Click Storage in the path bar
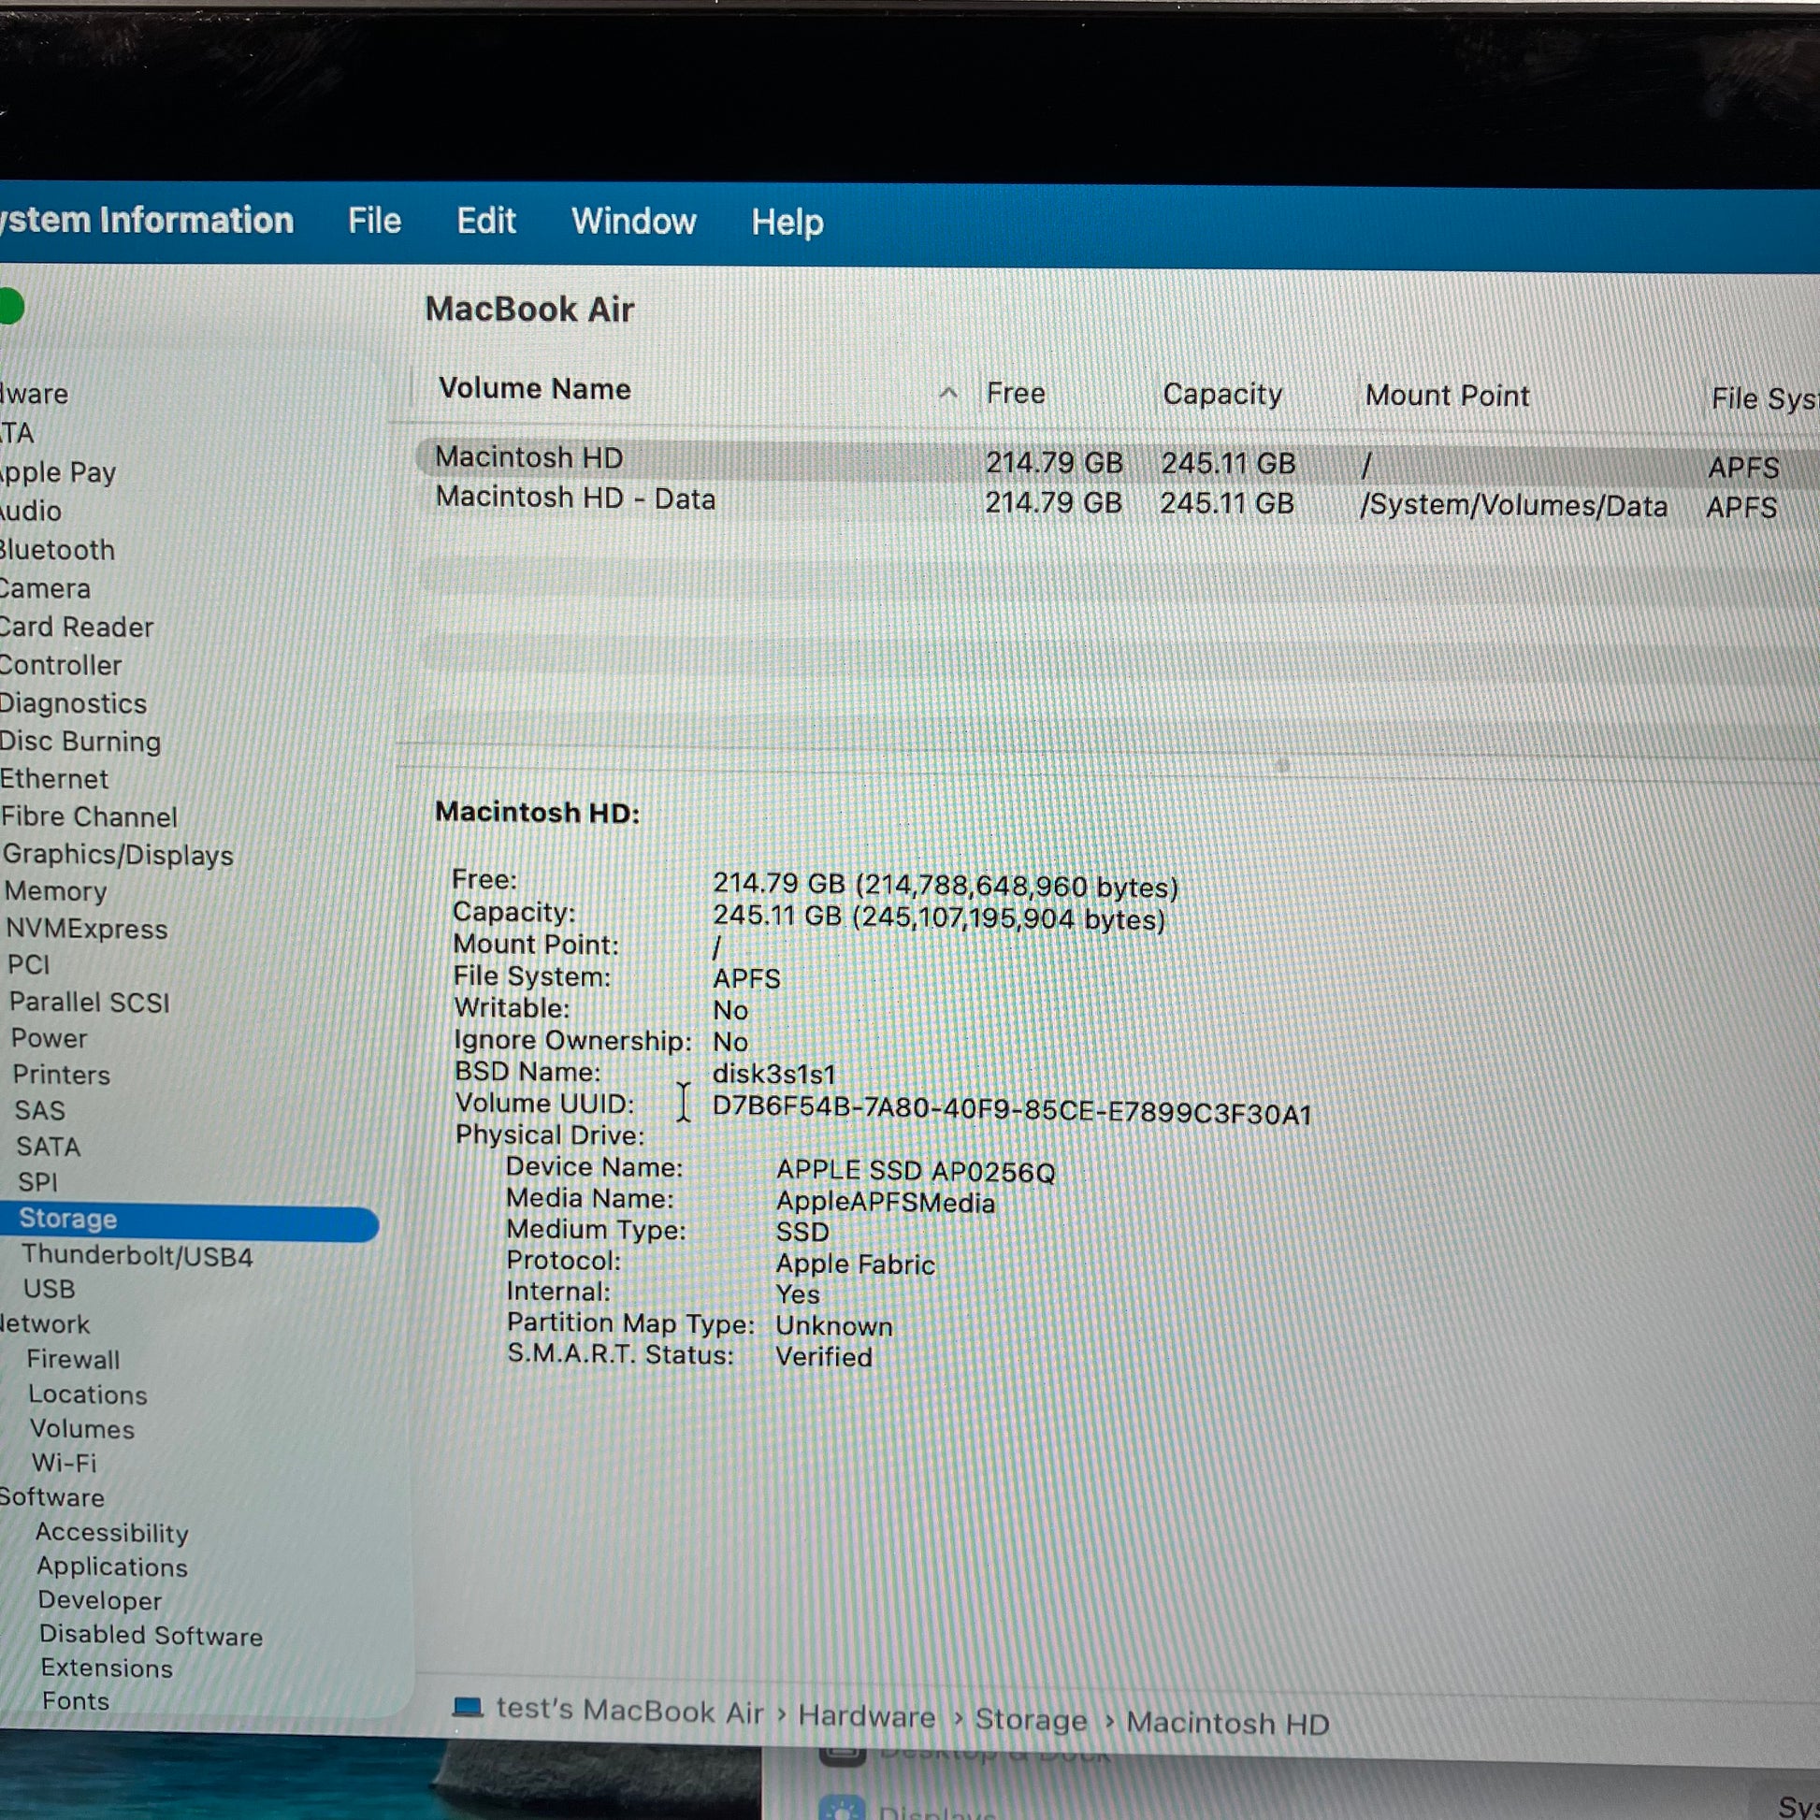Viewport: 1820px width, 1820px height. tap(1030, 1719)
